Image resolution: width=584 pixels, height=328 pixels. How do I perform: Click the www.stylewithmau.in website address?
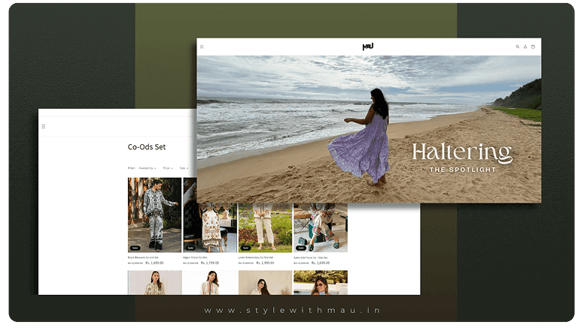tap(291, 310)
